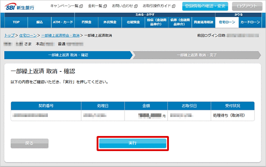Open the 債券(金融商品仲介) tab
The height and width of the screenshot is (167, 266).
(180, 22)
